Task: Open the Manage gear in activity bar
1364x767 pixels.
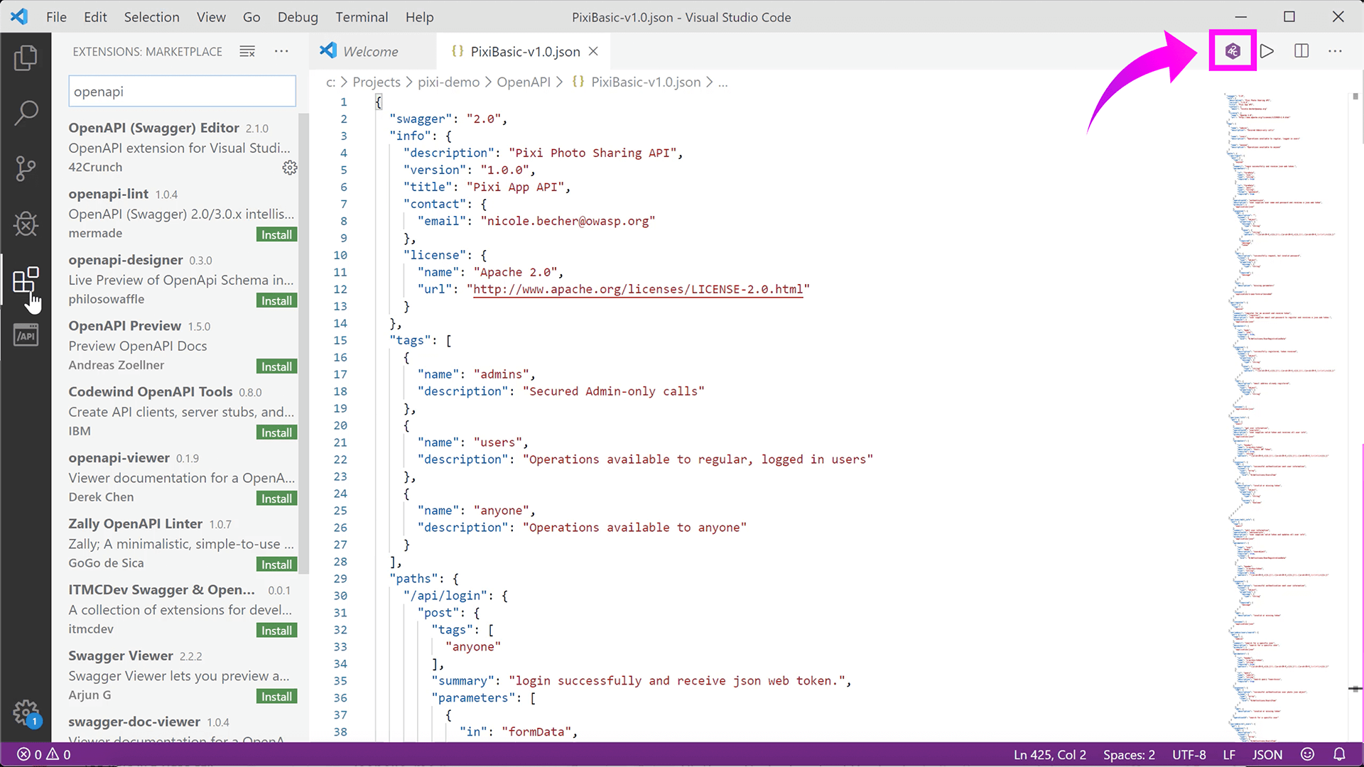Action: [x=26, y=712]
